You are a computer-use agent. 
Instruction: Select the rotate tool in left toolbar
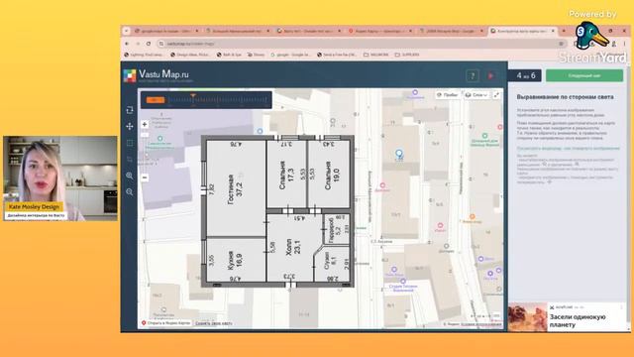click(130, 110)
